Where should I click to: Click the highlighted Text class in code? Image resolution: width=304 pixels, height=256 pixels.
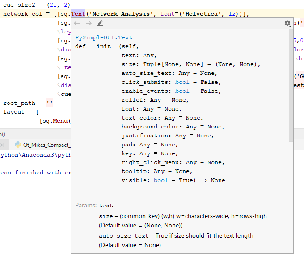[78, 14]
